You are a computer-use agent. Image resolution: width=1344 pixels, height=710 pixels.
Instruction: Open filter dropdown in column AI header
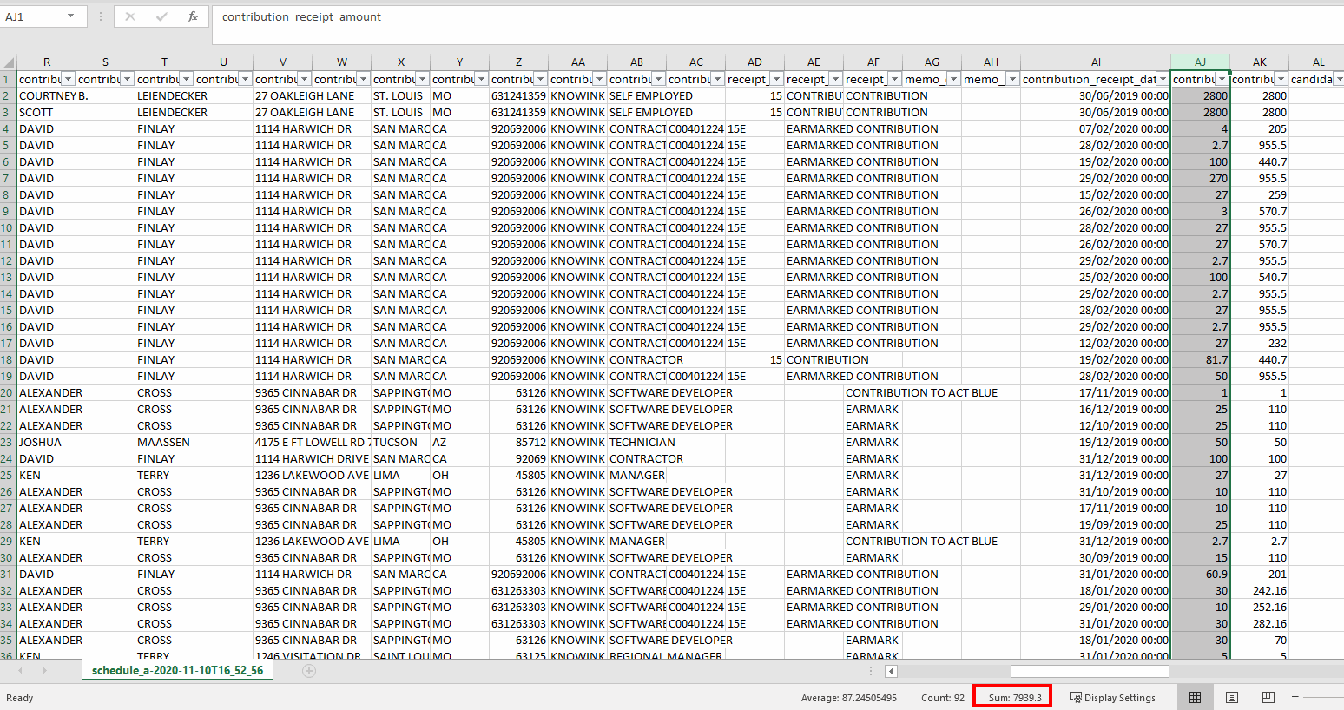pyautogui.click(x=1163, y=79)
